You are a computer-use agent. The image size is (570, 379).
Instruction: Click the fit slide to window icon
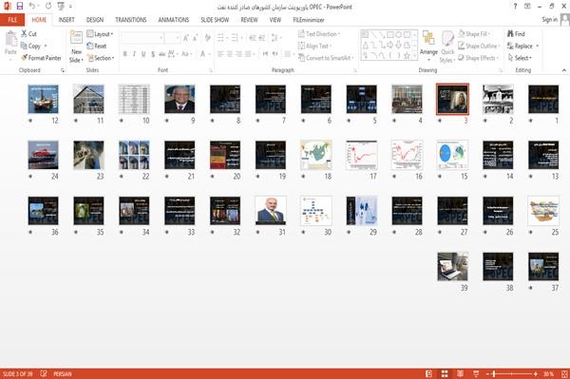564,374
